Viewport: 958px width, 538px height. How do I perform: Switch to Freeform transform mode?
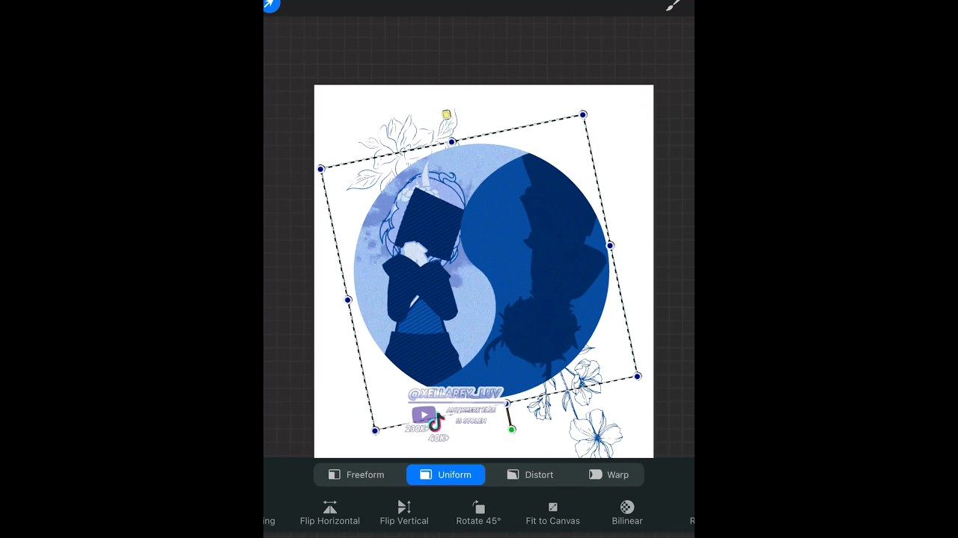click(x=356, y=474)
